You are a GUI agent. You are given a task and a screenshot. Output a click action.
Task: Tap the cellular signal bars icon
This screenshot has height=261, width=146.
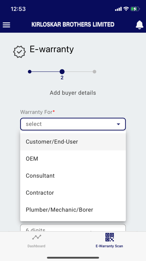click(118, 9)
